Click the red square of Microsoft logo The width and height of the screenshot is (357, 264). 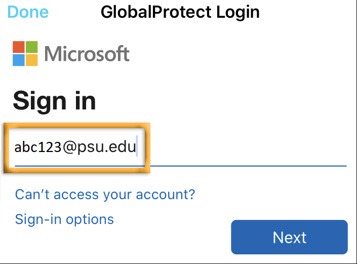click(x=19, y=47)
